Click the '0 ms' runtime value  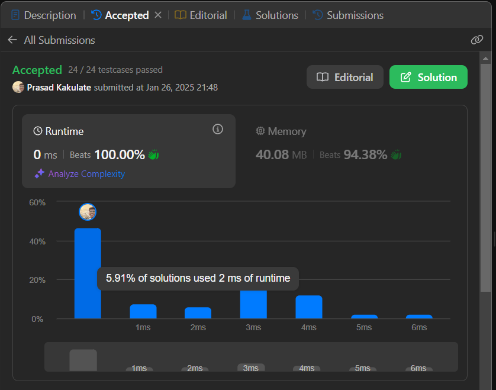pos(45,154)
